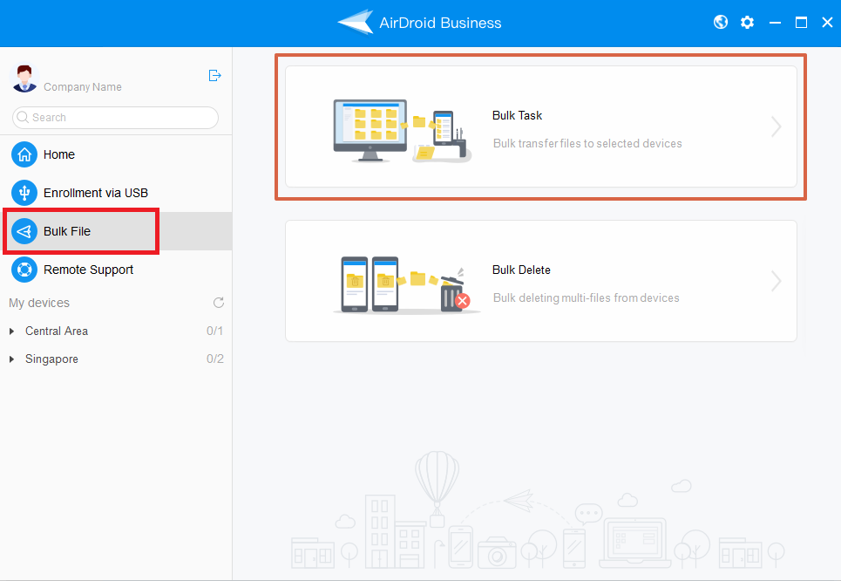Screen dimensions: 841x581
Task: Click the arrow chevron on Bulk Delete card
Action: 776,281
